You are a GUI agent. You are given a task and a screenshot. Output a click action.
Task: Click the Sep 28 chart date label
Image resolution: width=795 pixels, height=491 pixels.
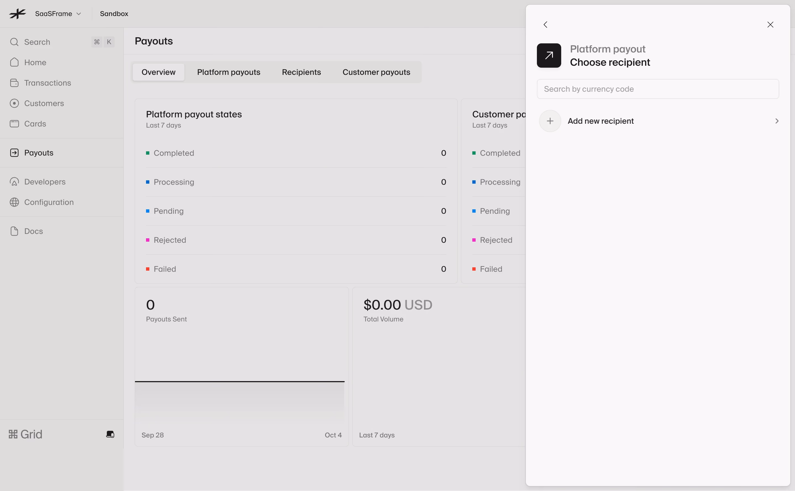coord(153,435)
